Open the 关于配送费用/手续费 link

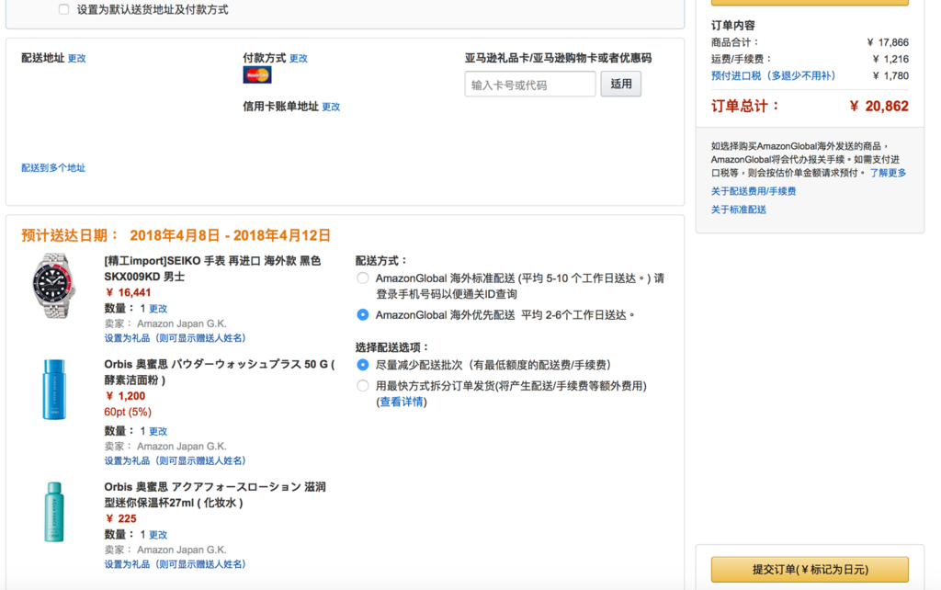pos(753,191)
